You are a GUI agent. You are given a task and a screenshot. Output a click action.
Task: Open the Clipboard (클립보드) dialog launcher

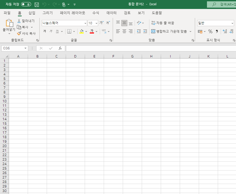(x=37, y=40)
